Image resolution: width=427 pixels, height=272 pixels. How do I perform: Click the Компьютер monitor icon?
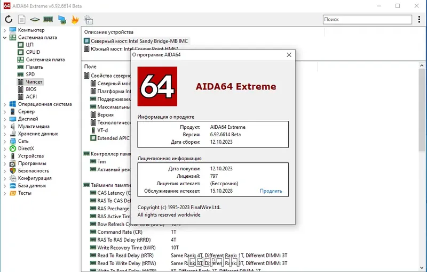tap(13, 30)
